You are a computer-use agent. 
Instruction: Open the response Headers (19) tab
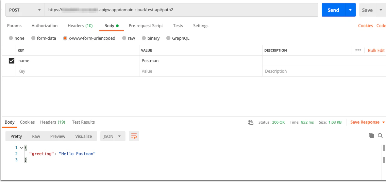coord(52,122)
